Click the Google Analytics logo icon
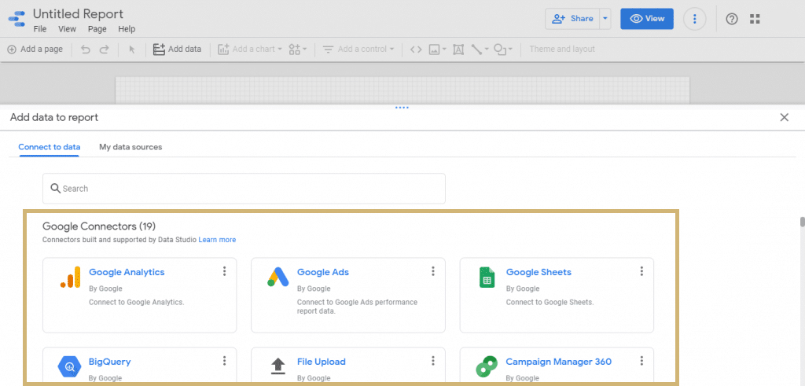Viewport: 805px width, 386px height. [x=70, y=278]
